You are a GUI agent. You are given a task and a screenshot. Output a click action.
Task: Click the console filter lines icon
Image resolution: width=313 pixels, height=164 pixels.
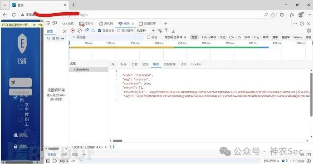(81, 161)
